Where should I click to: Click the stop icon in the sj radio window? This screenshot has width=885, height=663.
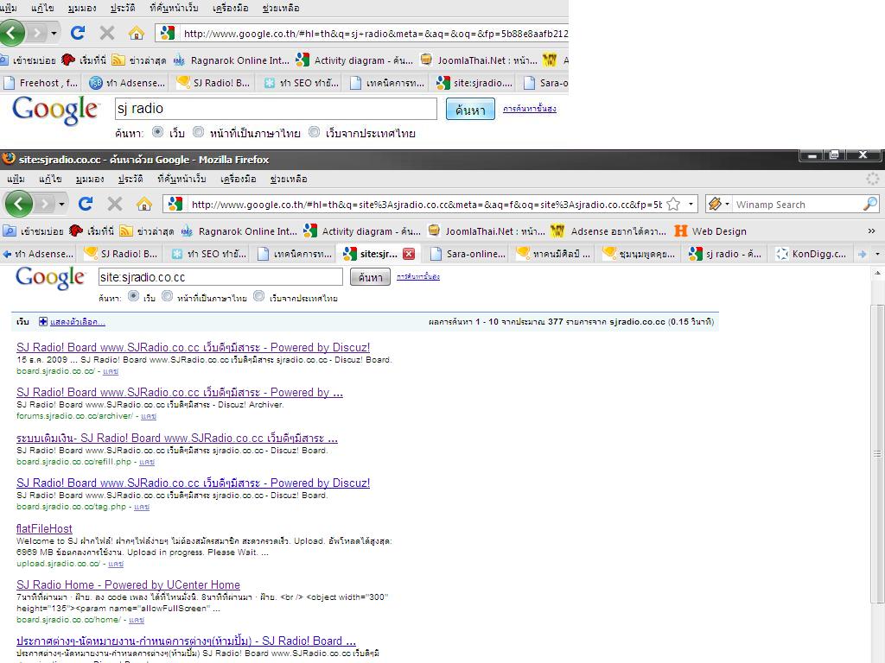pyautogui.click(x=106, y=33)
